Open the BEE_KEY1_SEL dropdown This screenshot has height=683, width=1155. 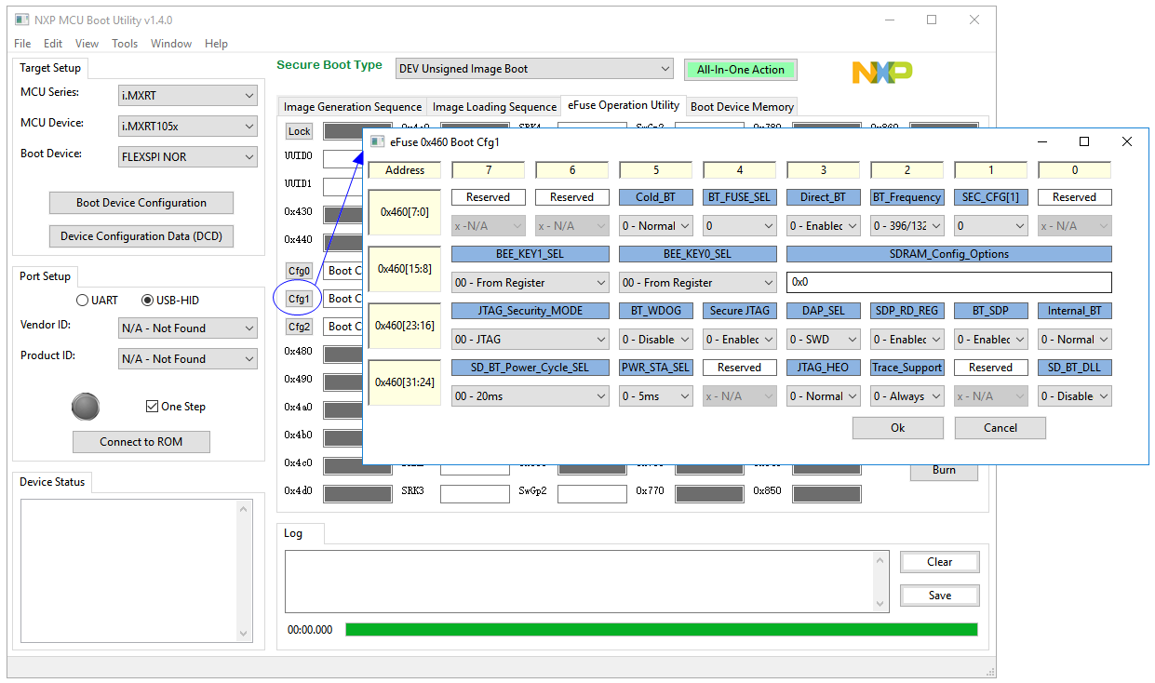530,283
